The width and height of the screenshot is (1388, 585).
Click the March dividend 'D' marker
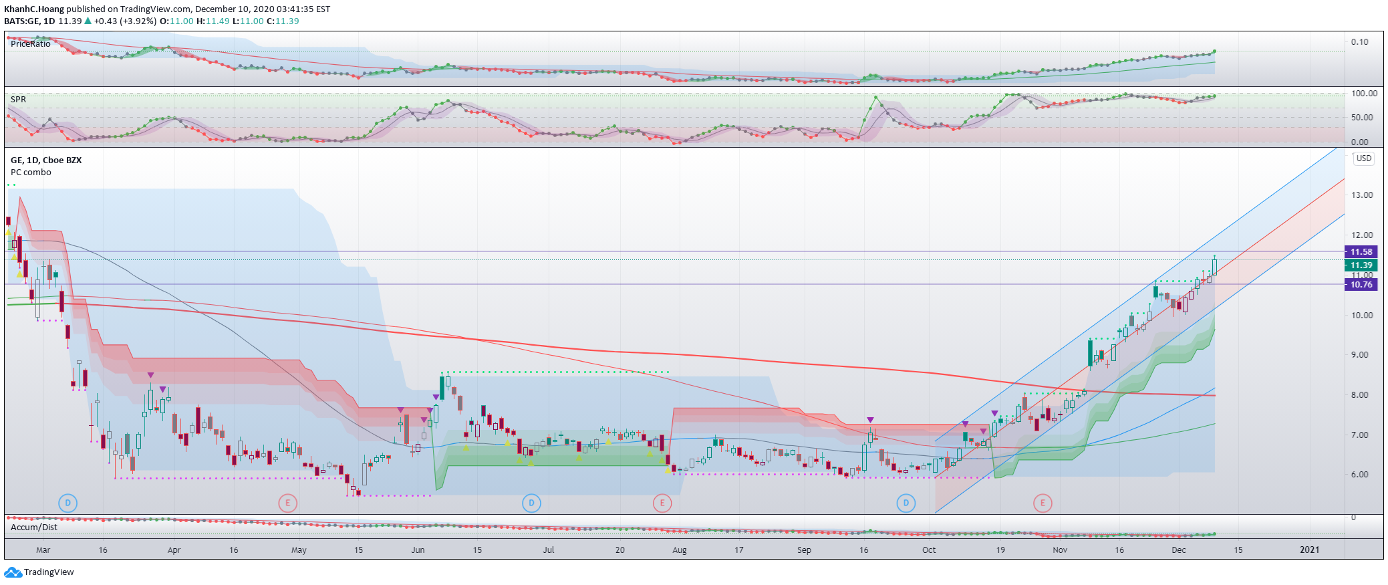pyautogui.click(x=67, y=503)
